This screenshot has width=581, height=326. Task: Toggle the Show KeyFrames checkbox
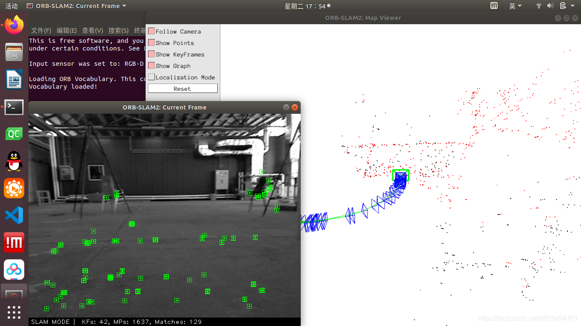151,54
